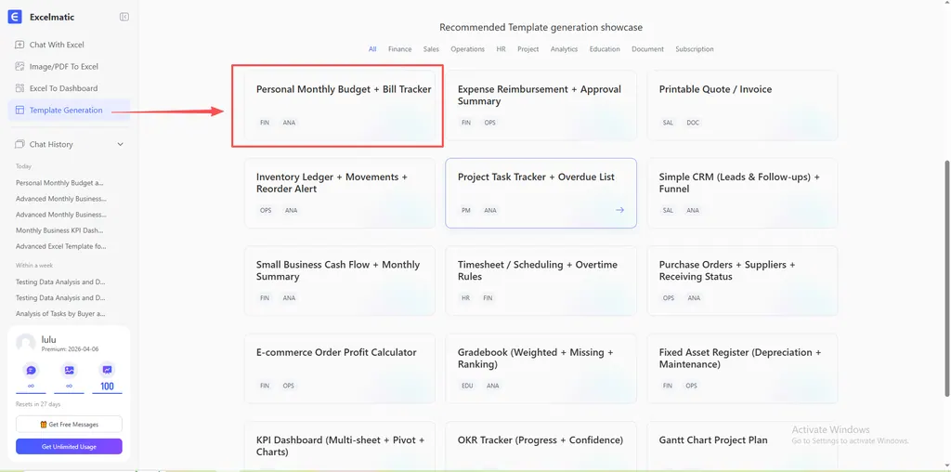Viewport: 951px width, 472px height.
Task: Click the image quota icon
Action: [69, 370]
